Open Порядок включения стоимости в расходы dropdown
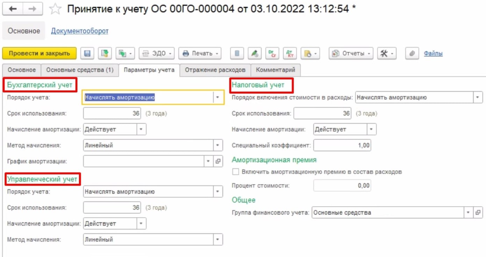Screen dimensions: 486x257 coord(478,98)
